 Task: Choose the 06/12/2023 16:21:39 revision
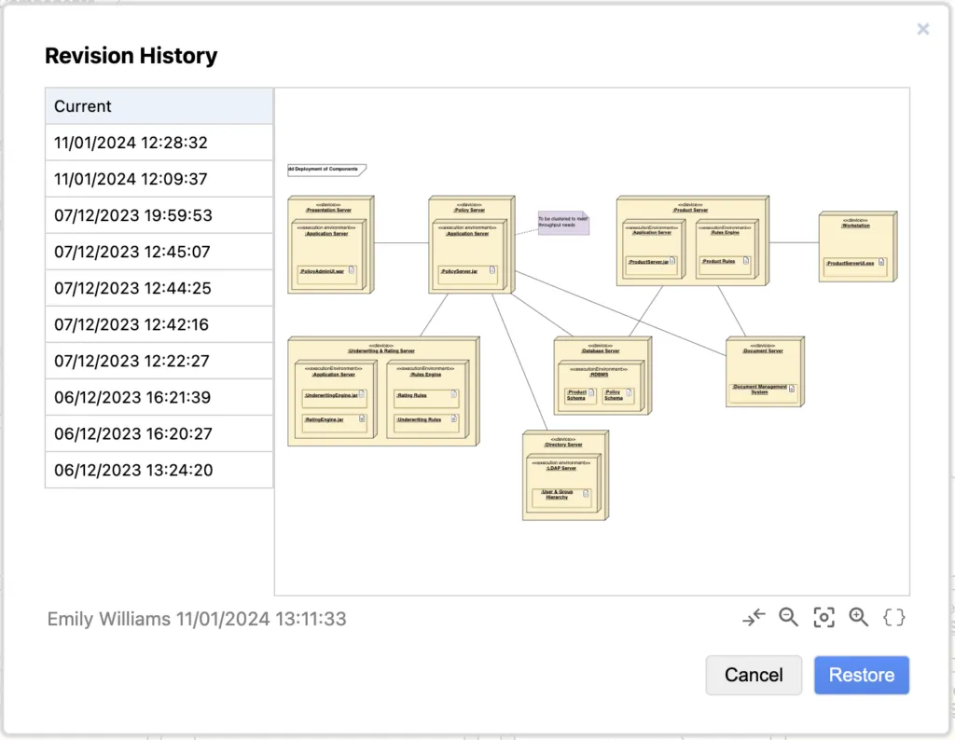tap(159, 397)
